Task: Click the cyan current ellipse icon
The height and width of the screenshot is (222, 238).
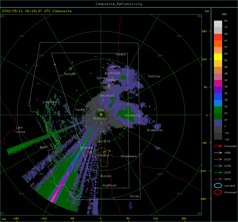Action: coord(218,186)
